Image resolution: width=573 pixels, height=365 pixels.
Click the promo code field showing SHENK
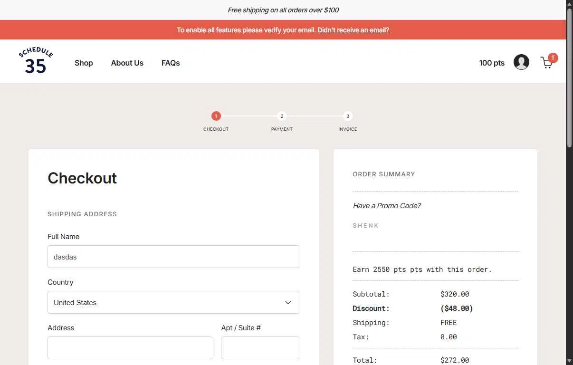coord(435,226)
